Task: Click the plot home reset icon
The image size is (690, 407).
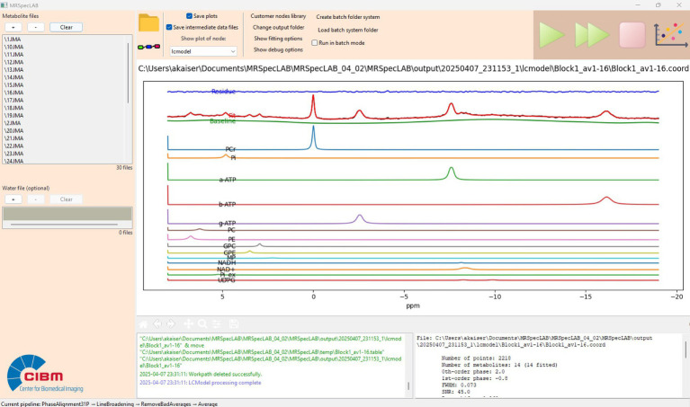Action: pos(143,324)
